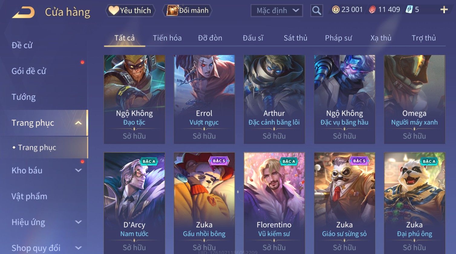Tap the red ruby currency icon

(372, 10)
